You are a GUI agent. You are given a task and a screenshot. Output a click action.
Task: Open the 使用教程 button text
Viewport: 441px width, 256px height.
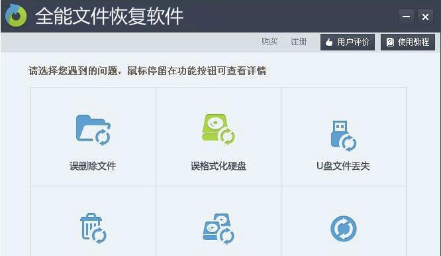tap(413, 42)
